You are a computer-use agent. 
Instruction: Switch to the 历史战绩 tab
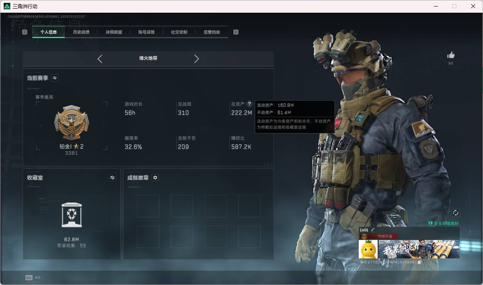(x=81, y=32)
